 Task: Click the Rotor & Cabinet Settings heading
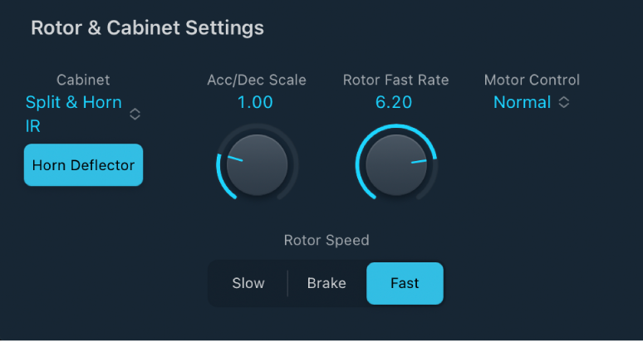tap(147, 28)
